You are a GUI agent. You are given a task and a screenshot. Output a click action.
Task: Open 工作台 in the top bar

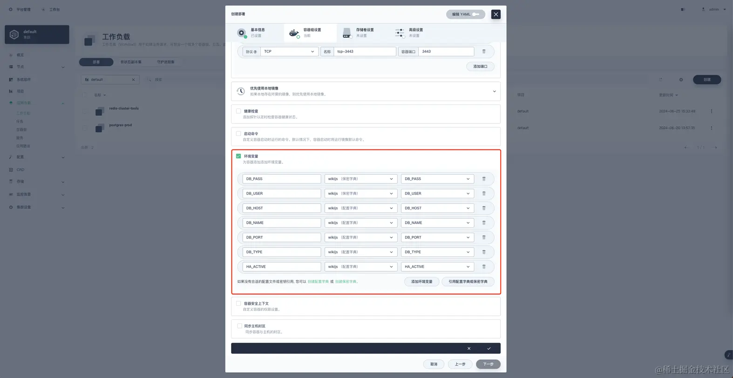[x=51, y=9]
